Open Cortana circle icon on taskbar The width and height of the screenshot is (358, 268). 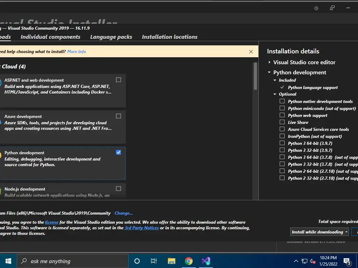click(137, 261)
